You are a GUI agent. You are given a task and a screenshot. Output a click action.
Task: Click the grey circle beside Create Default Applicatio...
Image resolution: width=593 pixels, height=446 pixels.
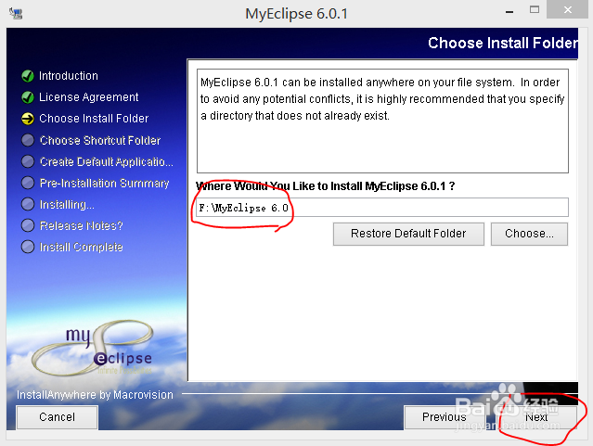point(28,161)
